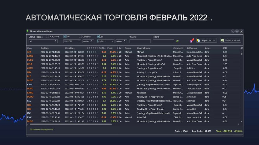Minimize the Binance Futures Report window
The width and height of the screenshot is (259, 145).
pyautogui.click(x=233, y=31)
